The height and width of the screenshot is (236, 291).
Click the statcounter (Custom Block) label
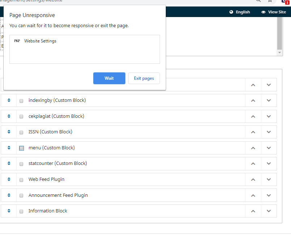[58, 163]
